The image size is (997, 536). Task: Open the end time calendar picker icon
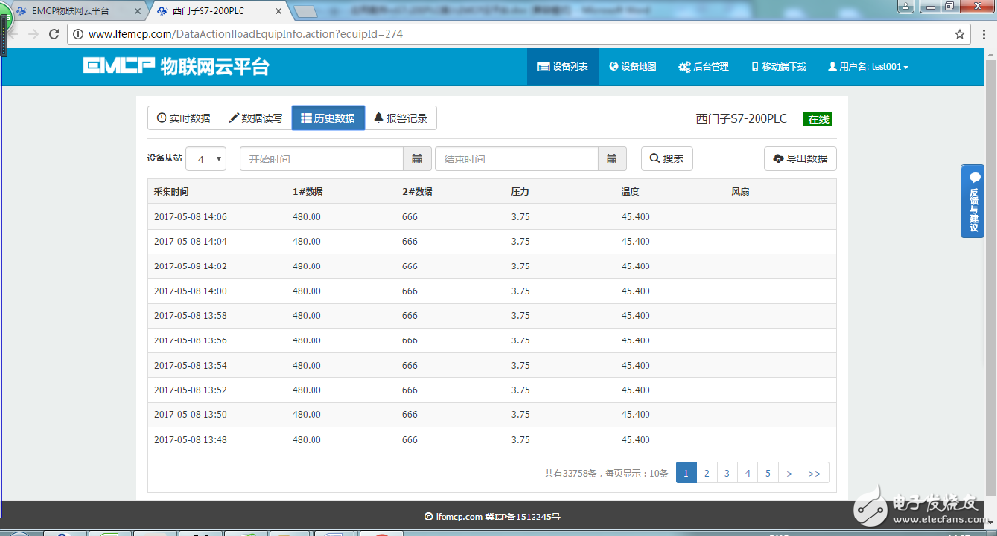pos(611,159)
